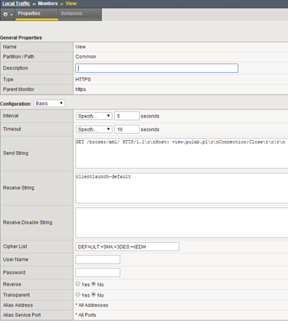Click the Parent Monitor label
This screenshot has width=288, height=321.
[19, 89]
